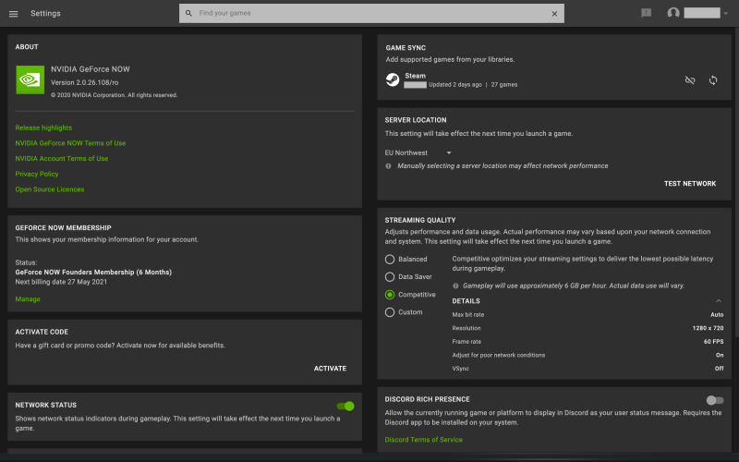The height and width of the screenshot is (462, 739).
Task: Enable Discord Rich Presence toggle
Action: click(714, 400)
